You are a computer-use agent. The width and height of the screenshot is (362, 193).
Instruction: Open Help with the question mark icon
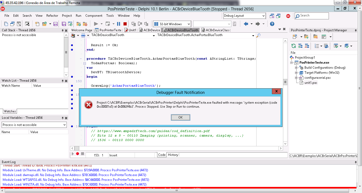coord(272,24)
